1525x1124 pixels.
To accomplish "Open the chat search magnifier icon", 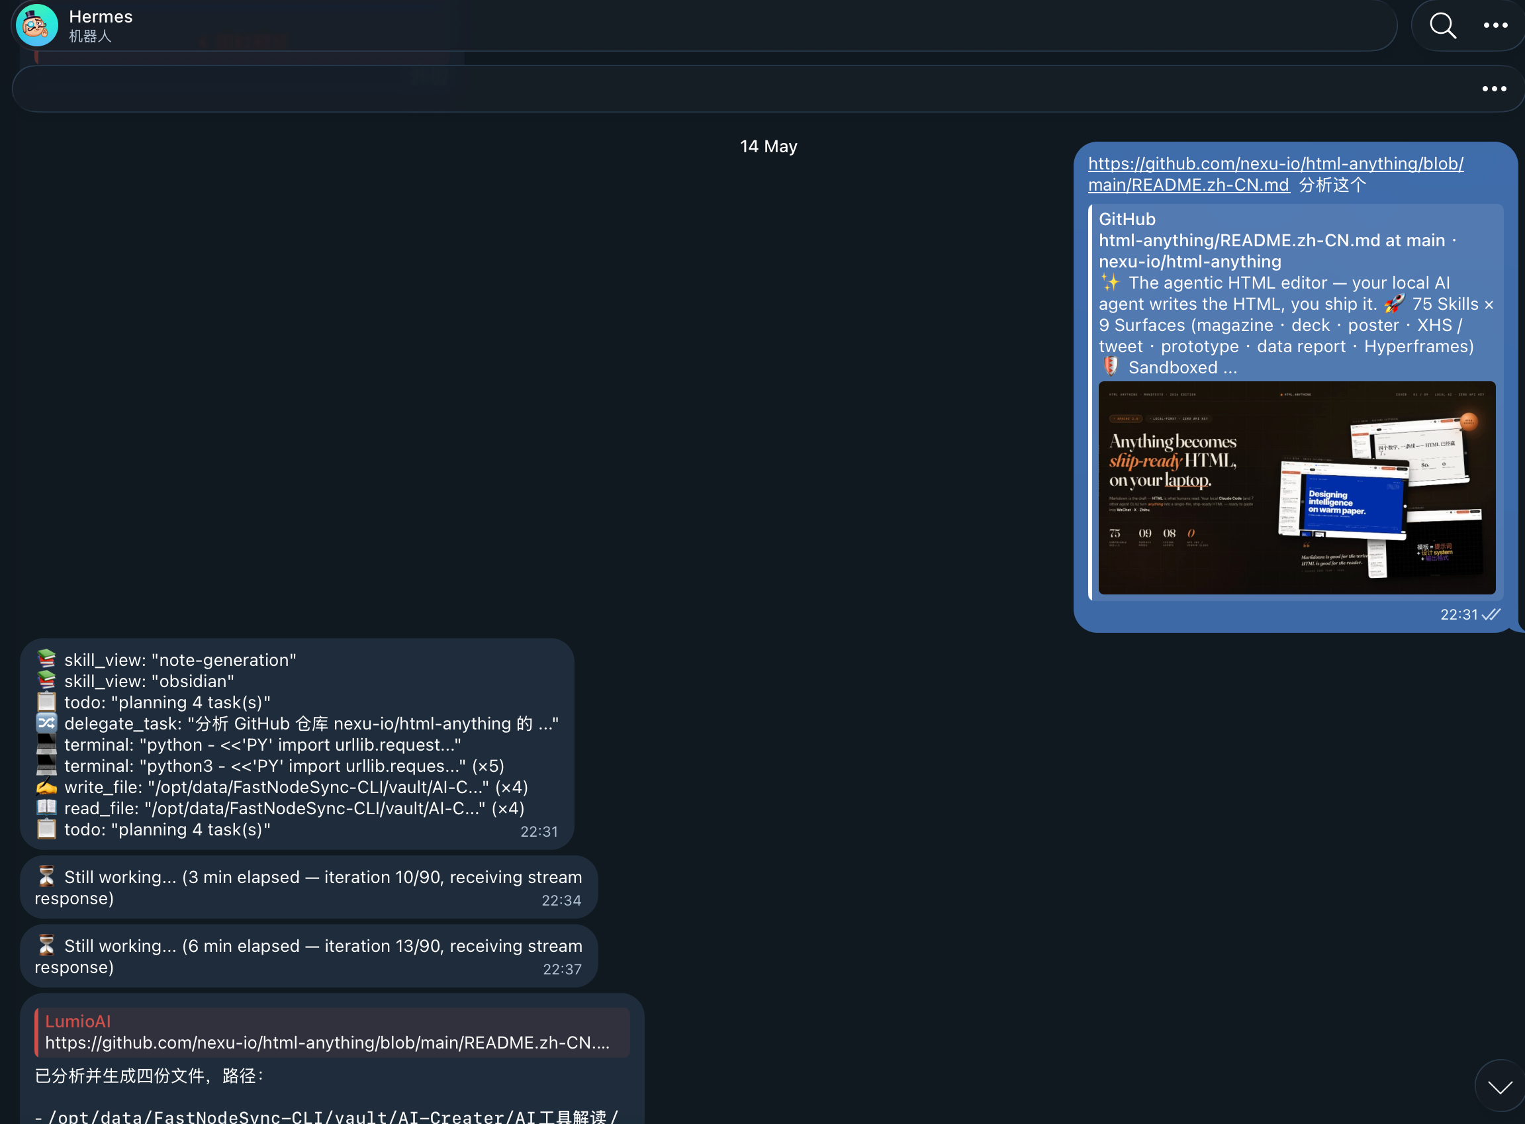I will (1442, 25).
